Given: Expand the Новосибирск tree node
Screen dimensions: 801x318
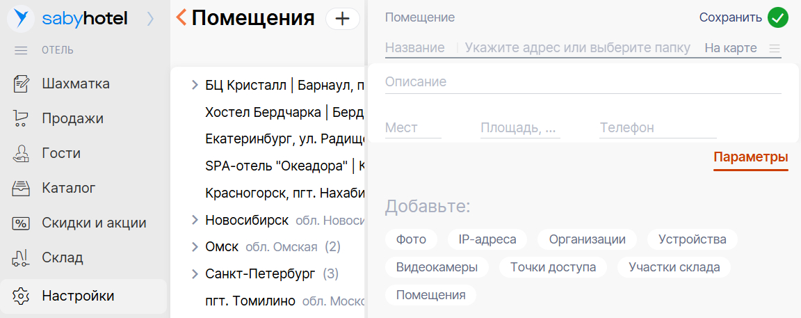Looking at the screenshot, I should coord(195,220).
